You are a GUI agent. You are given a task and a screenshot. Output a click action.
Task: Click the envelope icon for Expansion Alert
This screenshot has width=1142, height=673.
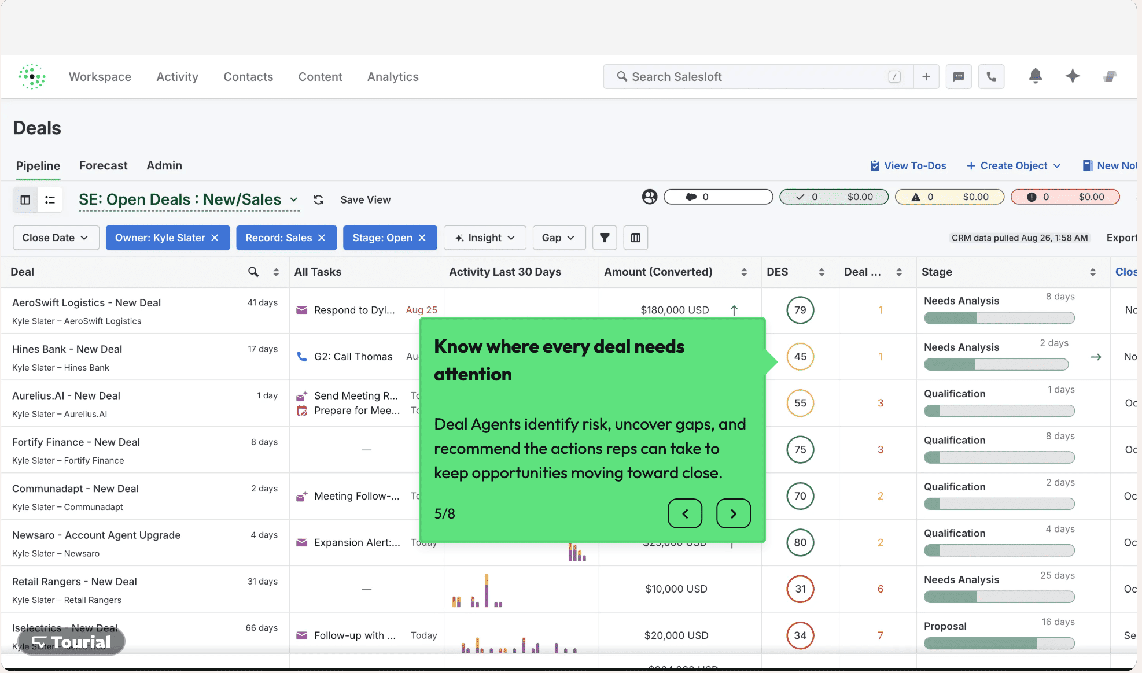[301, 542]
